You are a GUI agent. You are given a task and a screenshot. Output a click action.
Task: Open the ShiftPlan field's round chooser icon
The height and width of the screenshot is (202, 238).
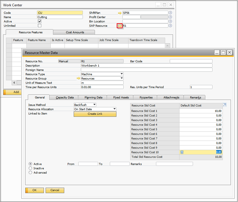tap(170, 13)
